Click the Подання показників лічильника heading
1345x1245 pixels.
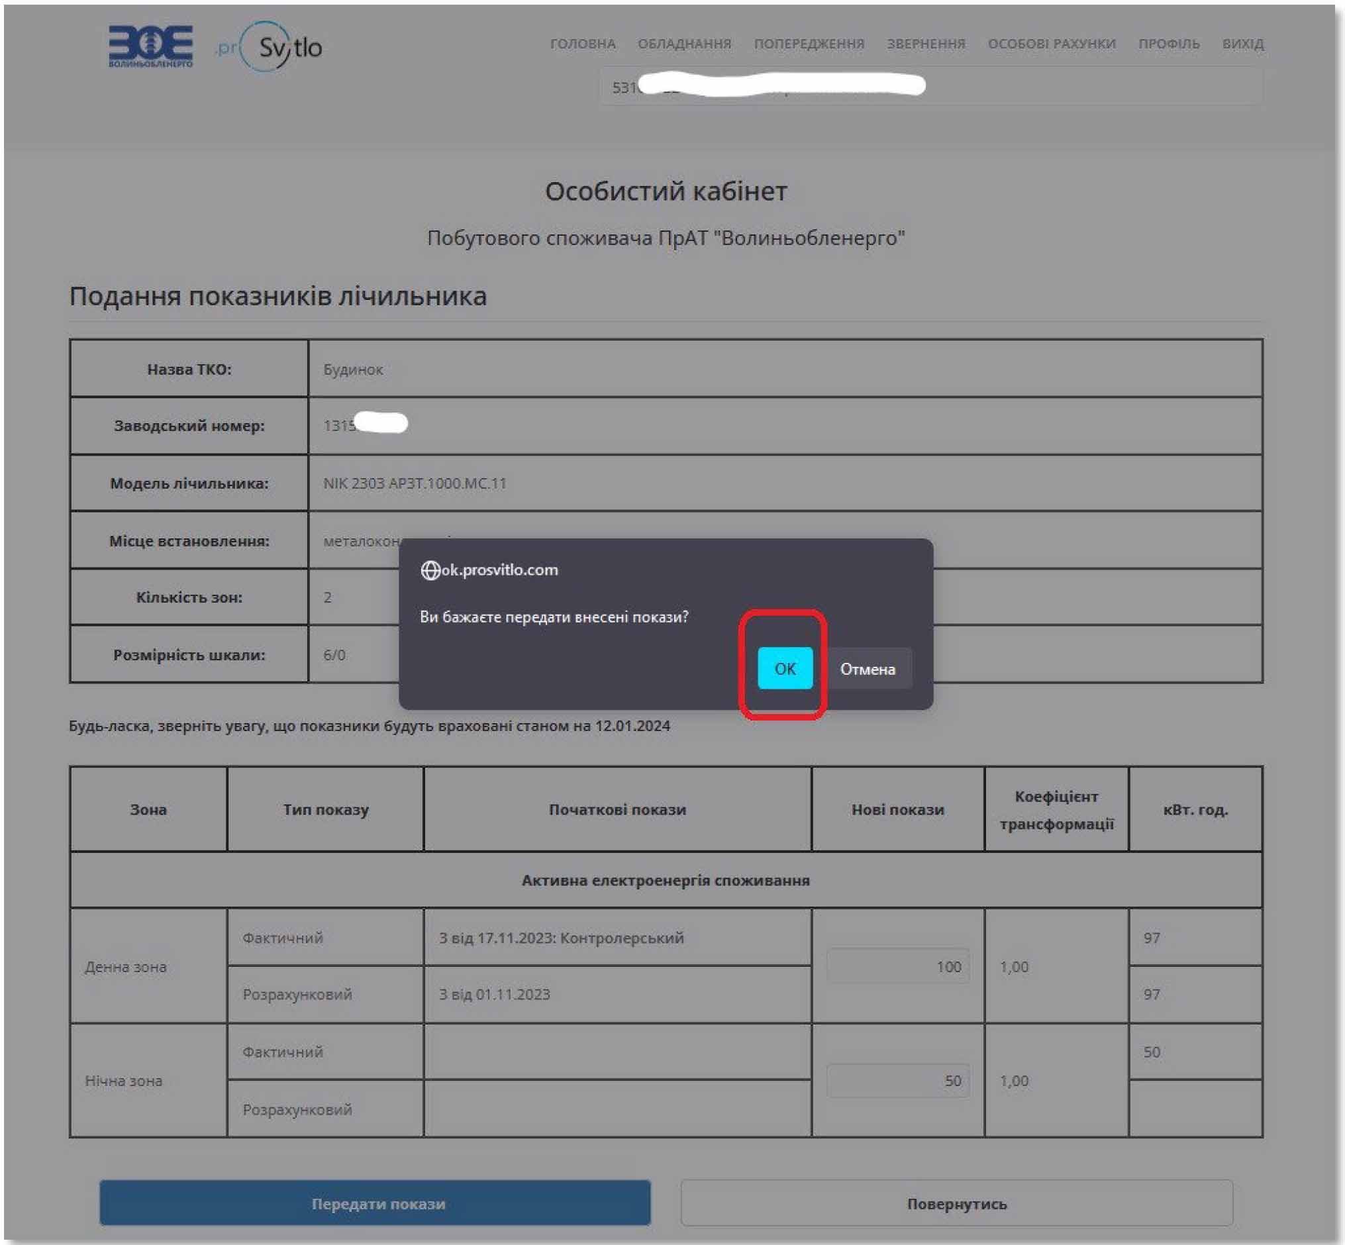click(x=277, y=297)
